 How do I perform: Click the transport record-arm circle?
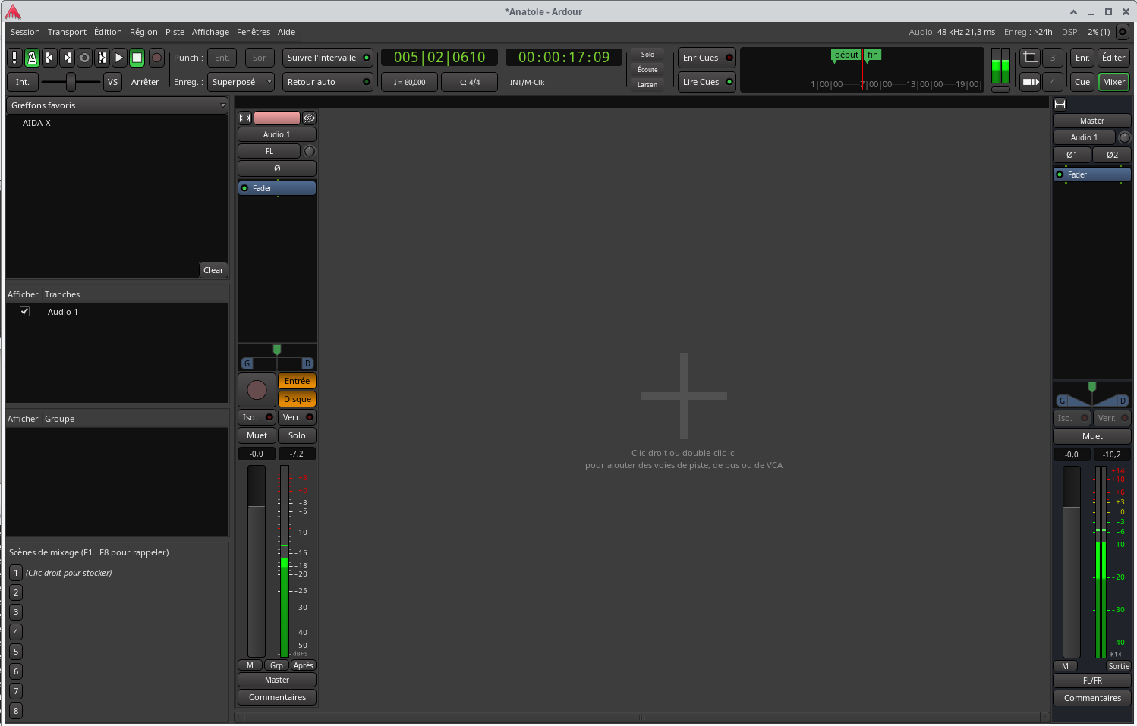coord(156,58)
